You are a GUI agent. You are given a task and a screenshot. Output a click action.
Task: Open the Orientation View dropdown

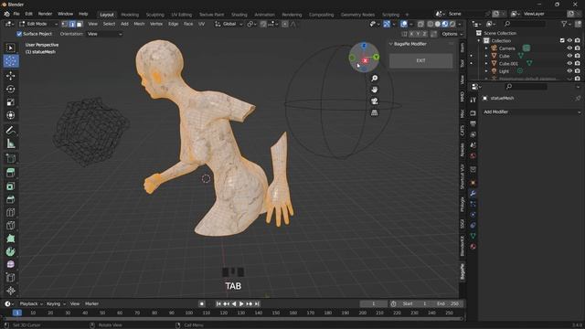pos(104,34)
